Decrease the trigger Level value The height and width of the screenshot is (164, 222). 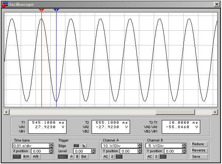[x=93, y=153]
